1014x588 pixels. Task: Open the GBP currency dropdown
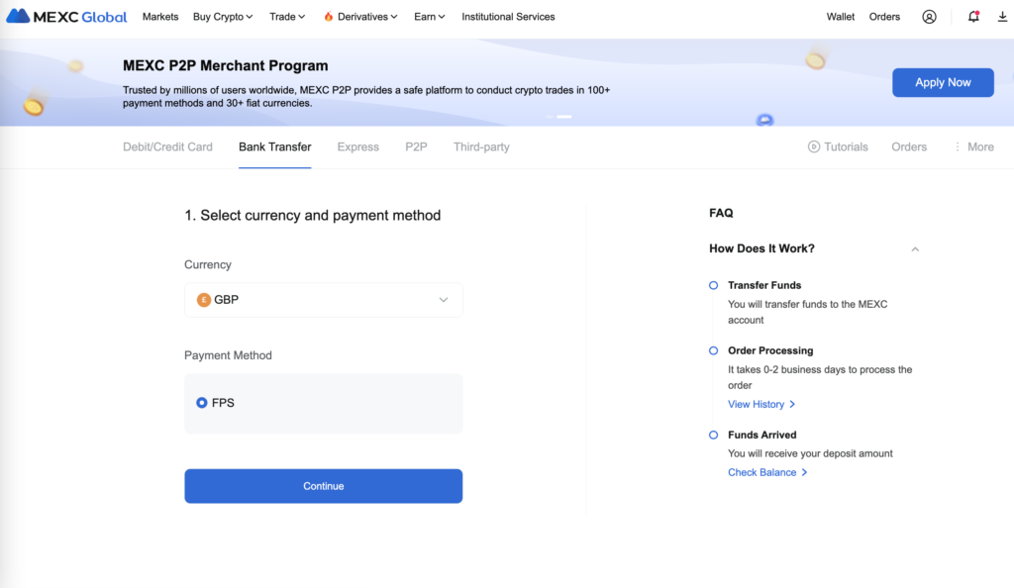pos(324,300)
